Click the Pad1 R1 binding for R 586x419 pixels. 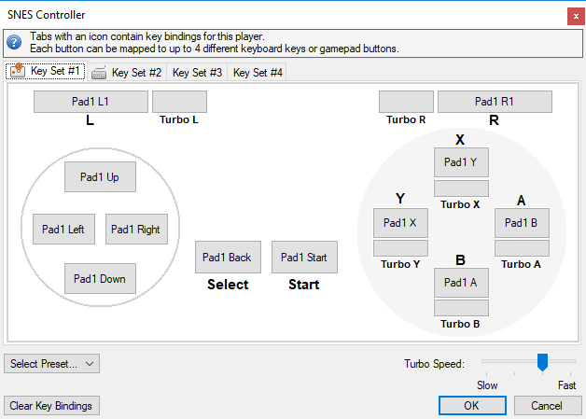click(x=495, y=102)
